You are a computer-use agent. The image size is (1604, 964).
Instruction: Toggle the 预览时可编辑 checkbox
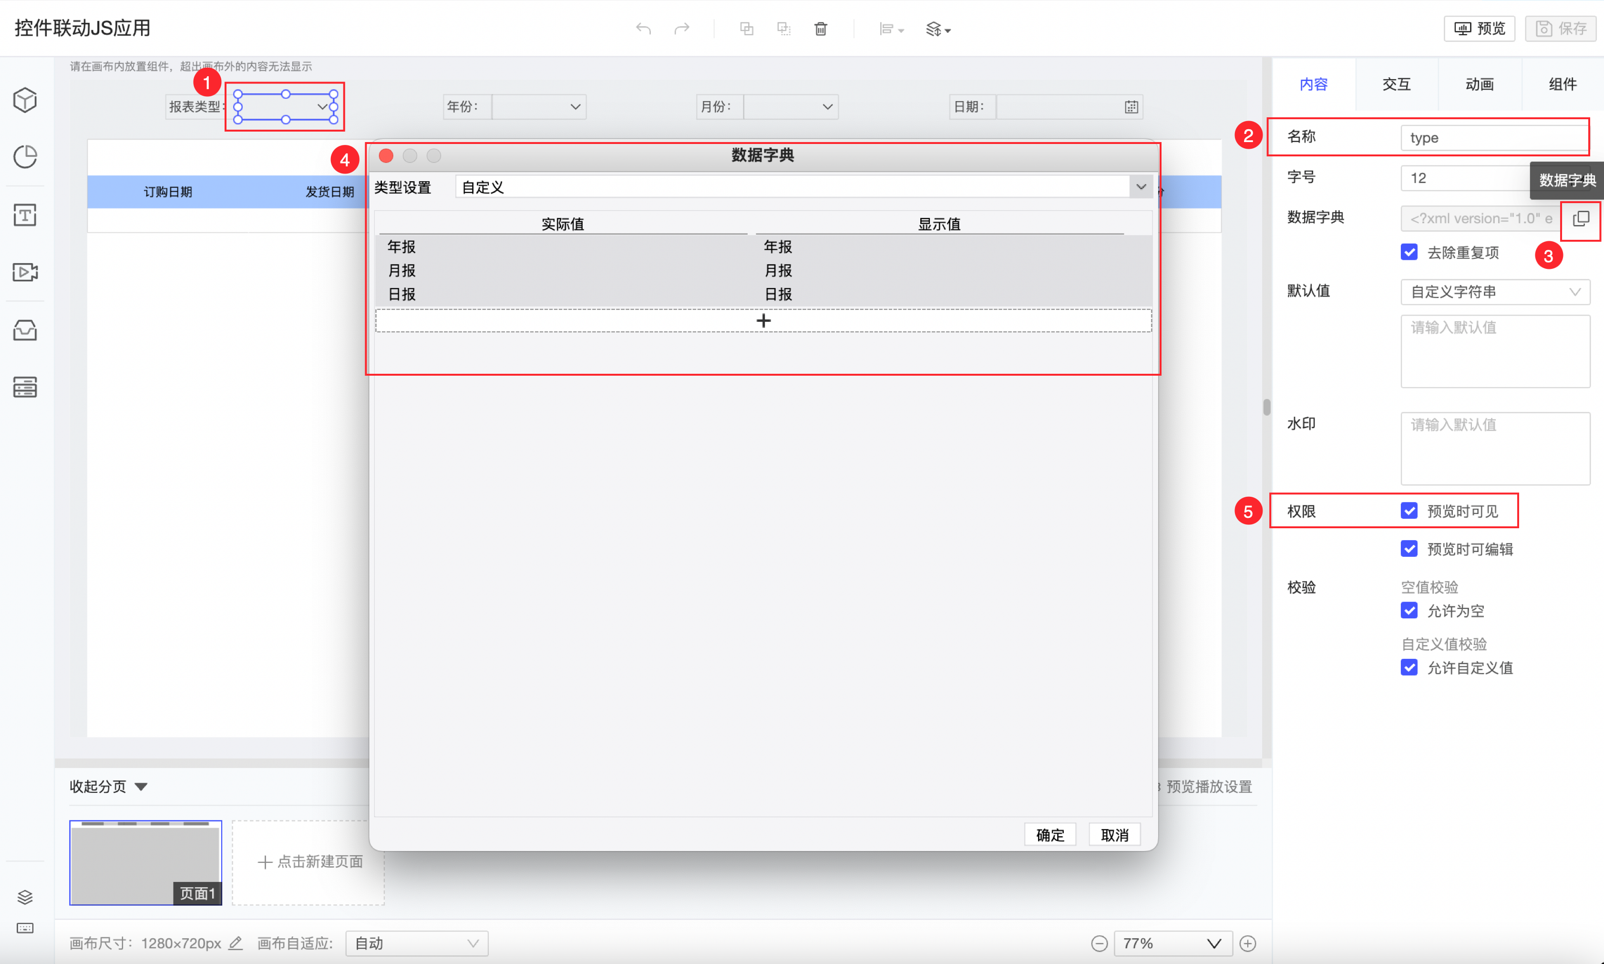[1409, 549]
